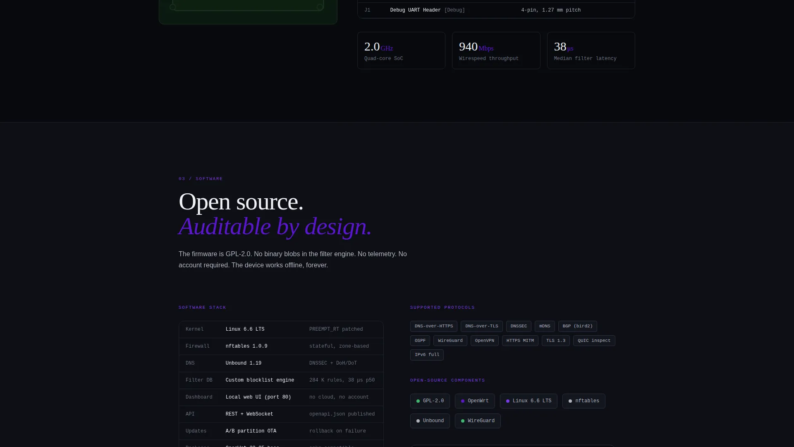This screenshot has width=794, height=447.
Task: Click '284 K rules, 38 µs p50'
Action: tap(342, 380)
